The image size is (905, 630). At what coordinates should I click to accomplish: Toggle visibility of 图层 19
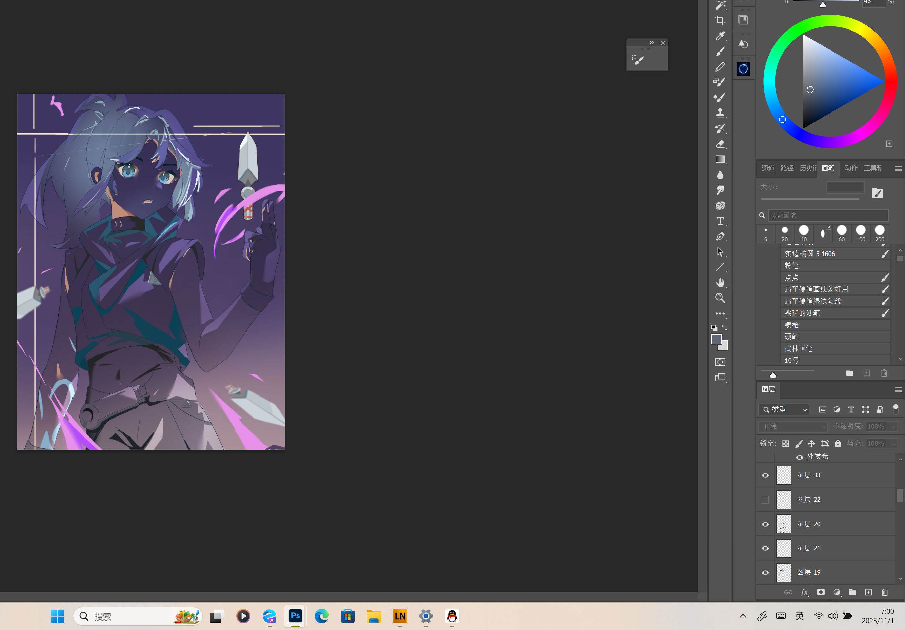[x=765, y=572]
